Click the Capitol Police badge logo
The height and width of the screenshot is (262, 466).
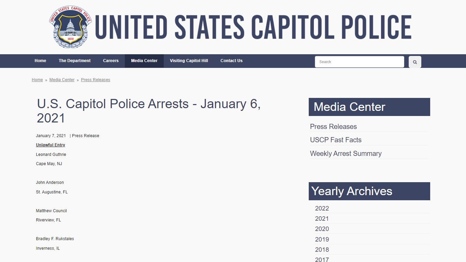click(x=70, y=27)
